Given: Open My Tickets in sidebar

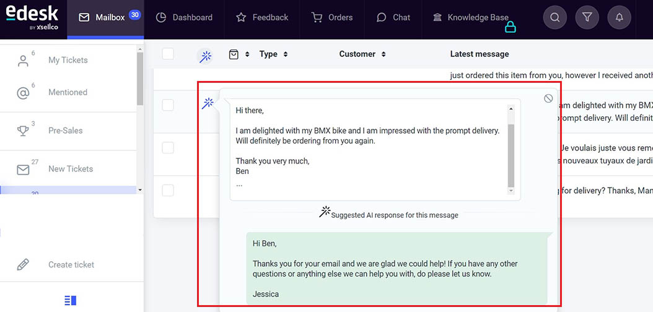Looking at the screenshot, I should 68,60.
